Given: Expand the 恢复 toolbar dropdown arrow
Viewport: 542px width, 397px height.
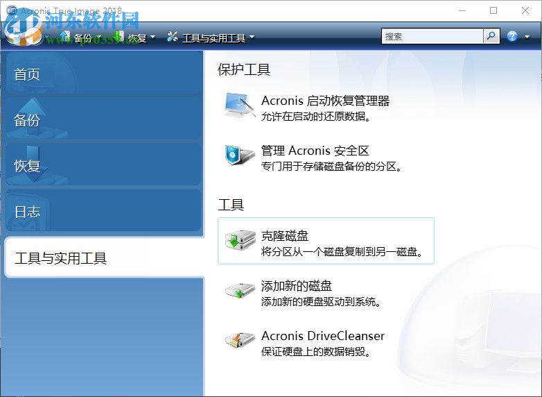Looking at the screenshot, I should tap(152, 37).
